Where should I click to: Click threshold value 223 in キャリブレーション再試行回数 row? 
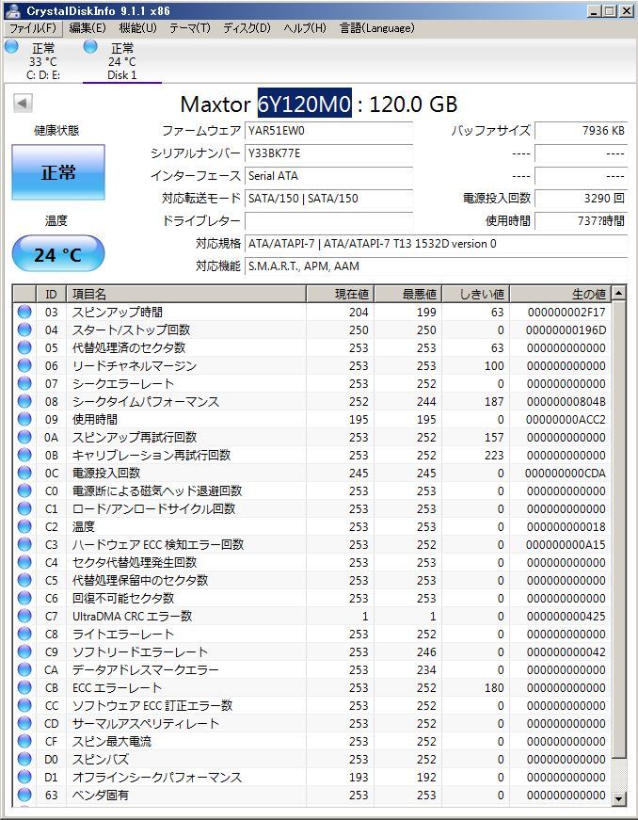pos(494,455)
